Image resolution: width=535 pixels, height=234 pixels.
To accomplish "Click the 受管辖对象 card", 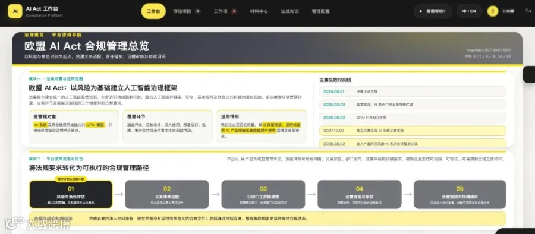I will point(74,127).
